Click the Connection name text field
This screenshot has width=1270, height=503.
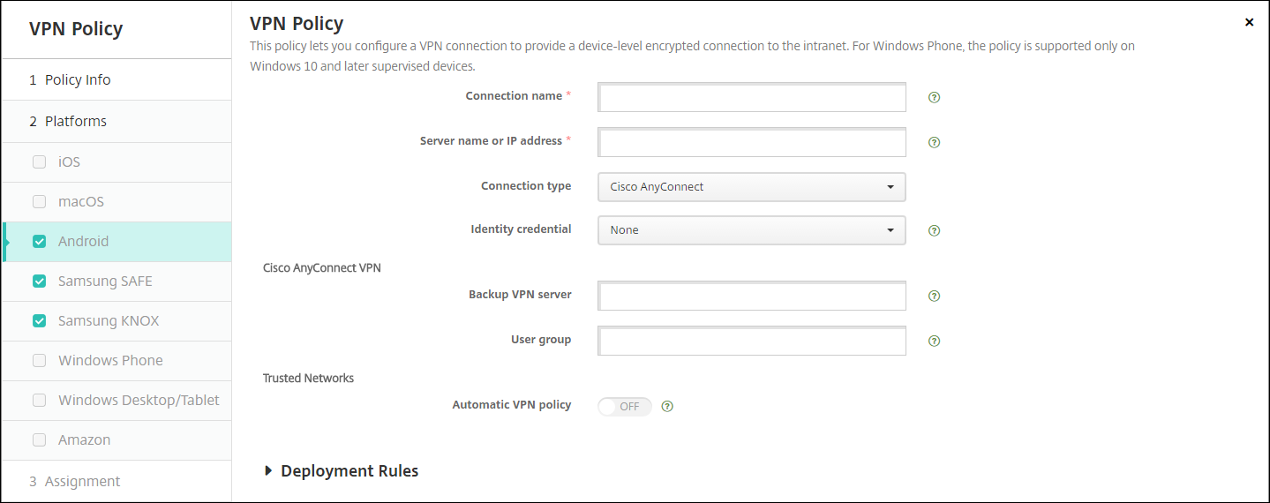(x=752, y=98)
